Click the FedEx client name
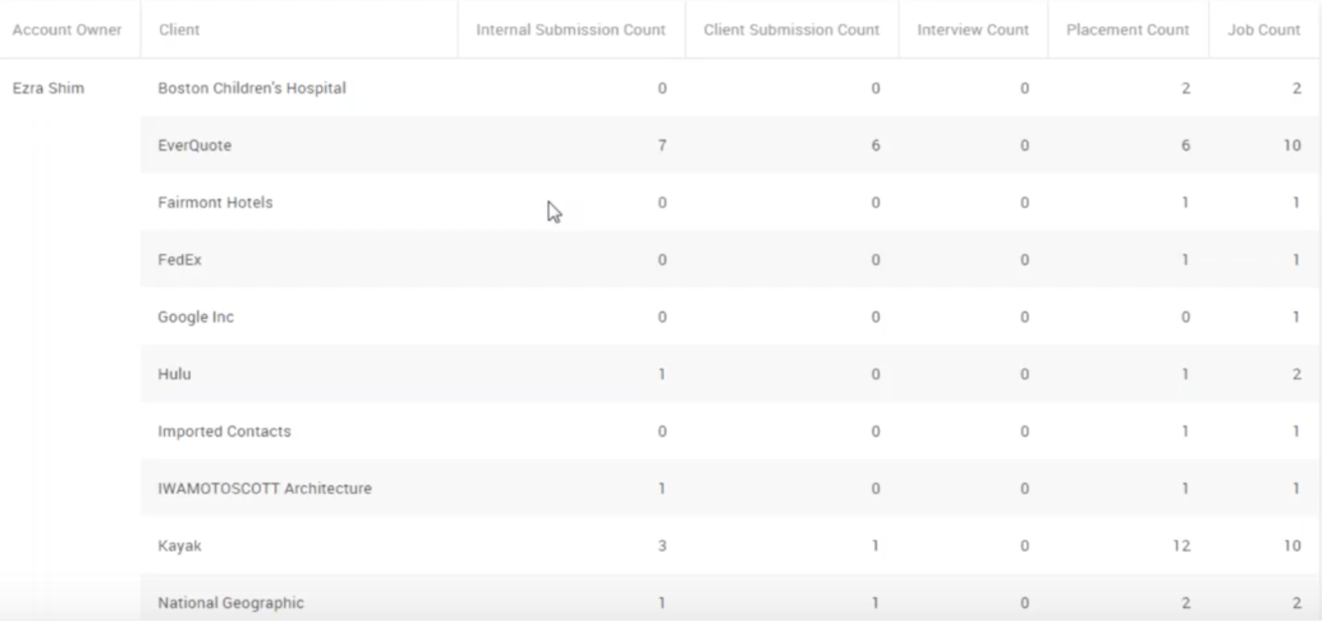The image size is (1322, 621). click(x=179, y=260)
